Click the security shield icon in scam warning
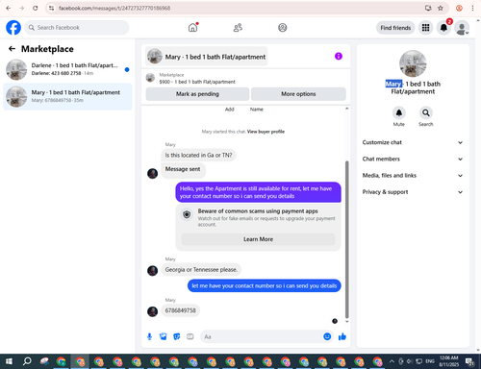Image resolution: width=481 pixels, height=369 pixels. [187, 214]
